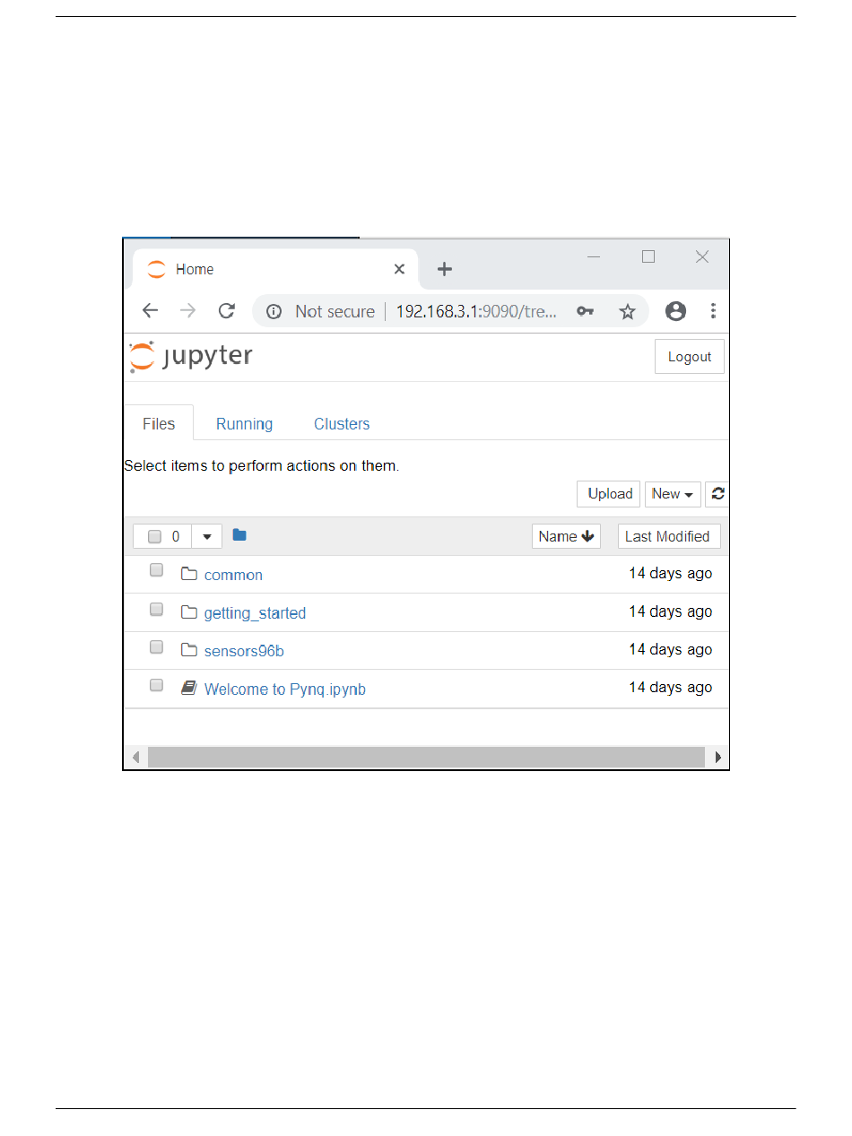
Task: Open the saved password key icon
Action: click(x=585, y=311)
